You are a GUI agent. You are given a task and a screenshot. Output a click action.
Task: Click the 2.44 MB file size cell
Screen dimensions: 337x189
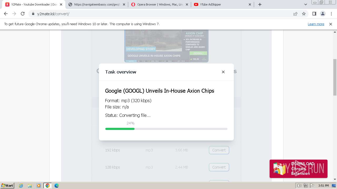click(181, 167)
